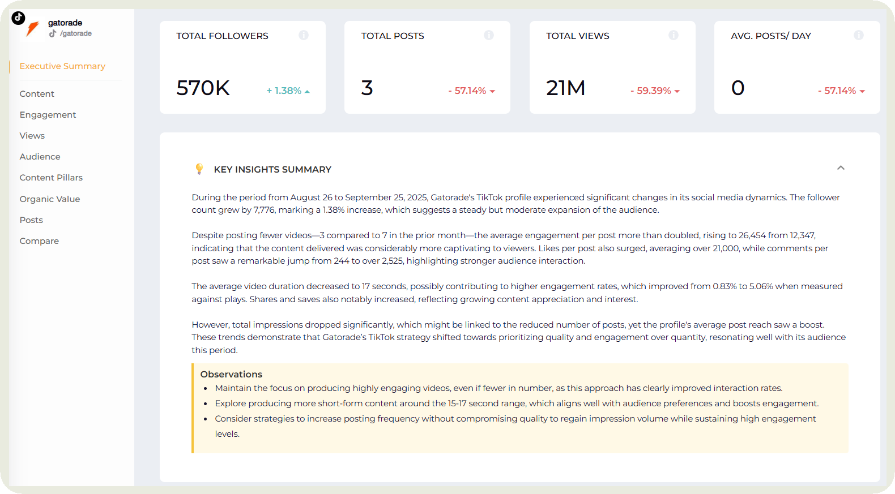
Task: Click the Total Posts decrease arrow indicator
Action: [x=492, y=91]
